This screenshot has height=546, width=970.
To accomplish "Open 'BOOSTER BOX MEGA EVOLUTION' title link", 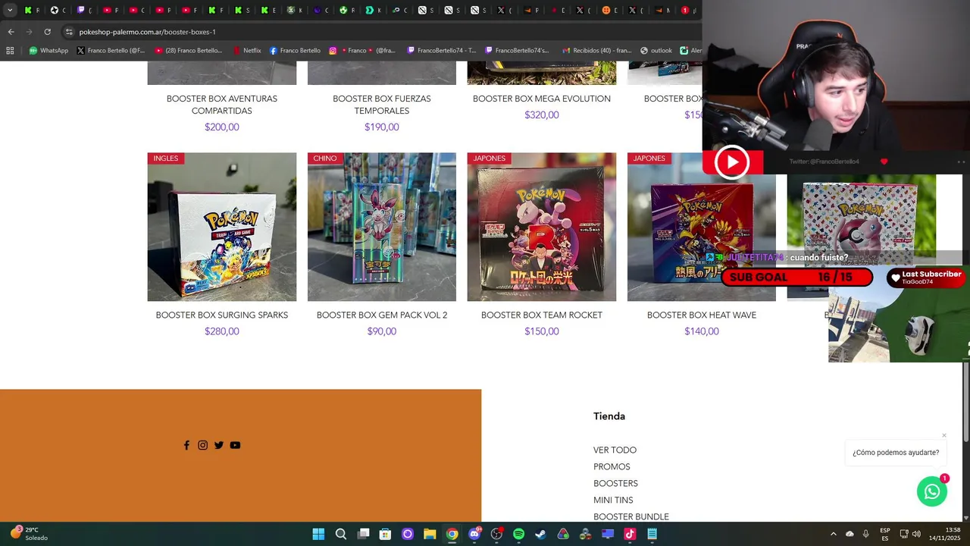I will pyautogui.click(x=542, y=99).
